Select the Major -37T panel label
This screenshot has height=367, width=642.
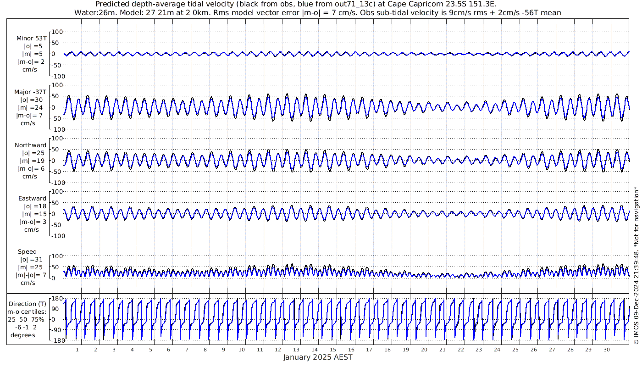(x=30, y=92)
